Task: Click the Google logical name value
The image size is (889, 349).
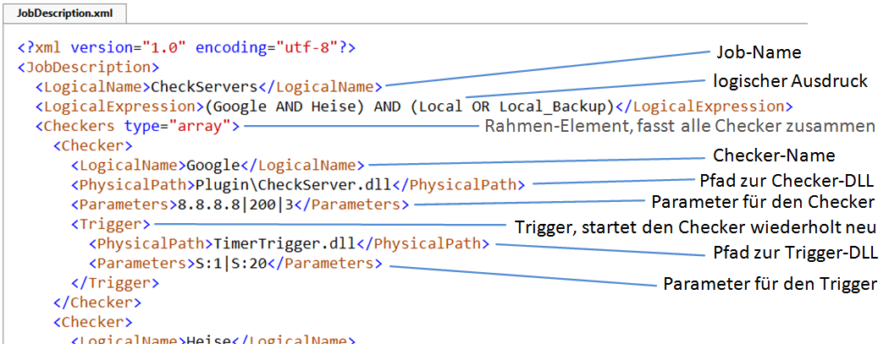Action: click(x=213, y=165)
